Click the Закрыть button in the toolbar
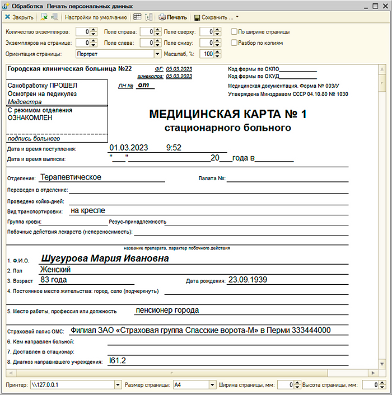 pyautogui.click(x=18, y=17)
